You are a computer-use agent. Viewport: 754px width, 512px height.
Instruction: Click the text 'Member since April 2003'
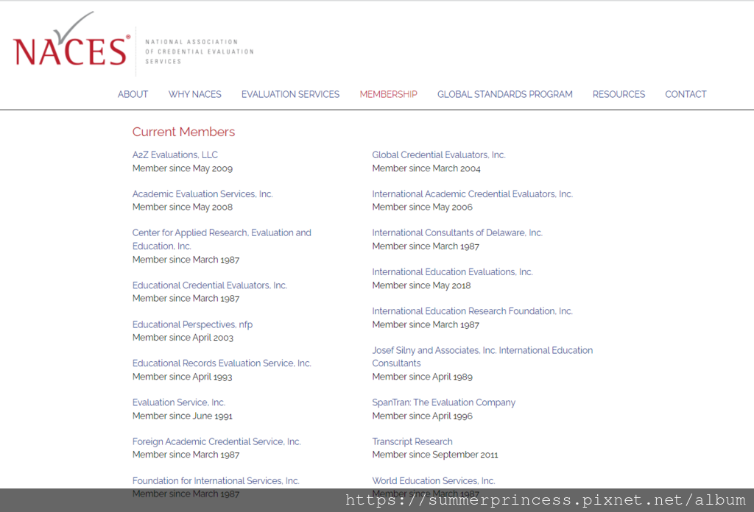(183, 338)
